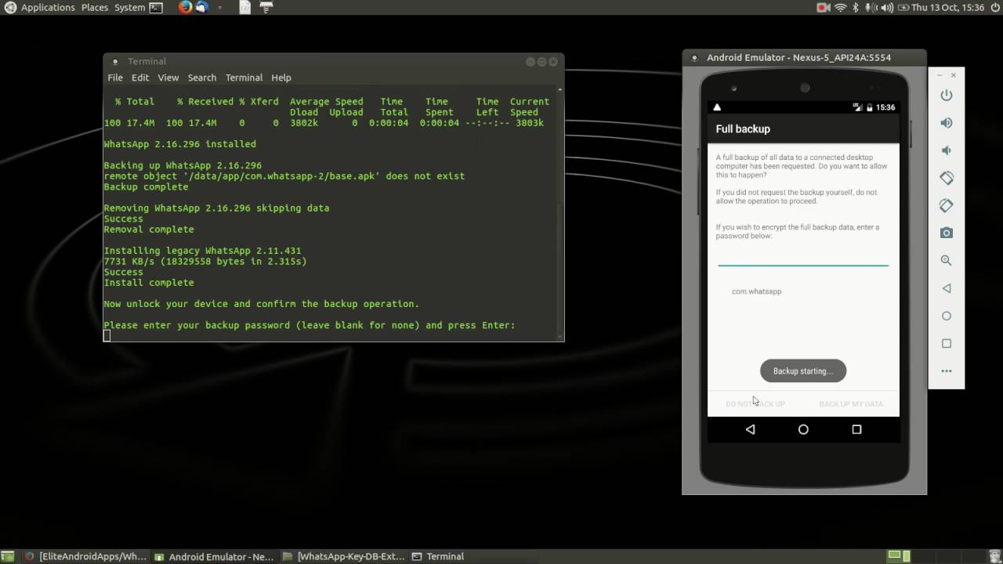The height and width of the screenshot is (564, 1003).
Task: Click the 'Removal complete' terminal line
Action: [x=149, y=230]
